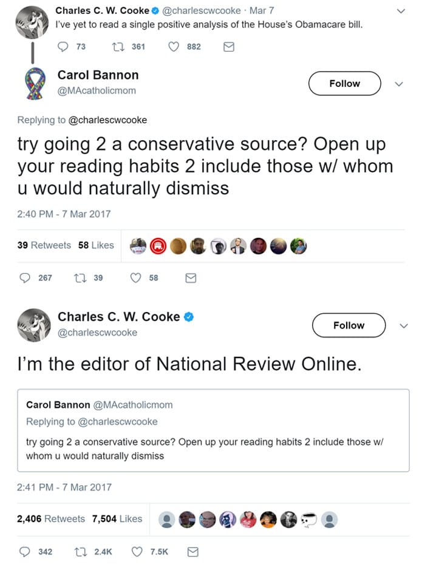Image resolution: width=425 pixels, height=570 pixels.
Task: Reply to Carol Bannon's tweet with 267 replies
Action: pyautogui.click(x=25, y=278)
